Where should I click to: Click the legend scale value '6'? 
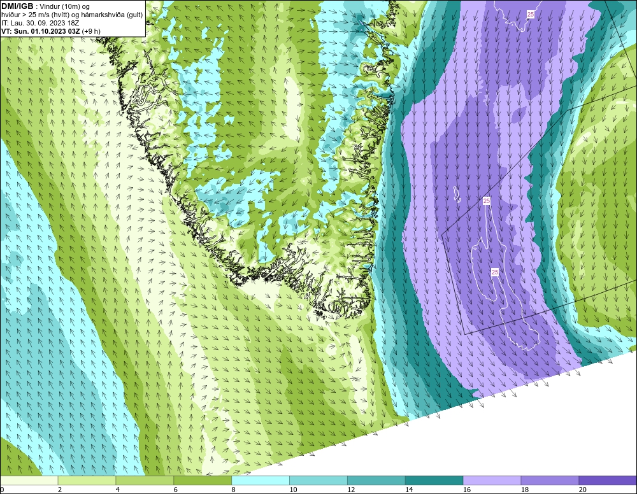176,490
